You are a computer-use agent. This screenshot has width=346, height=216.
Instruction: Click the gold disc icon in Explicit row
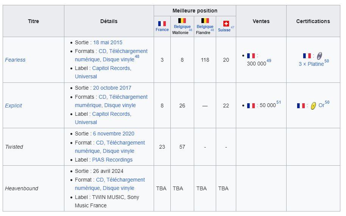coord(313,106)
